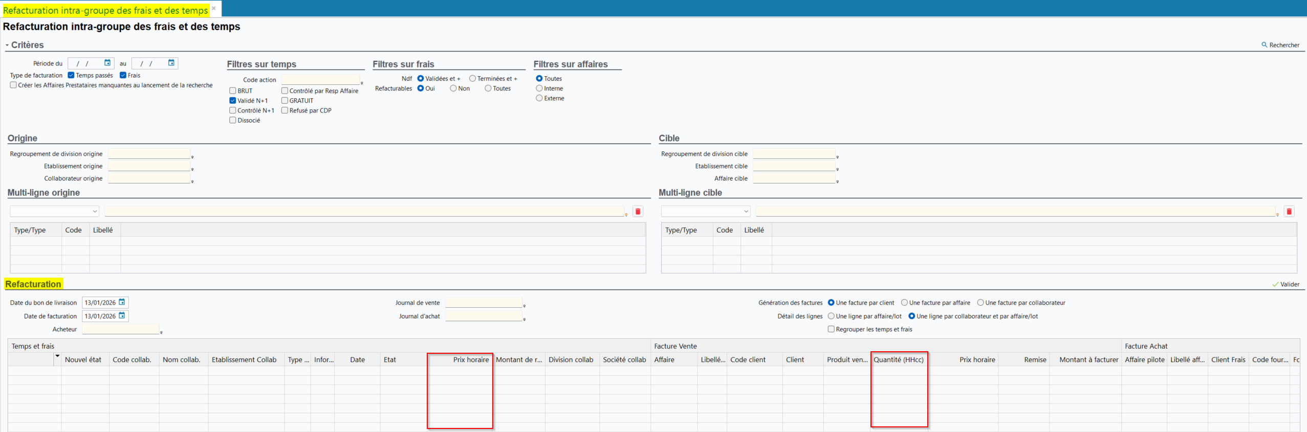Sort grid by Prix horaire column header
The width and height of the screenshot is (1307, 432).
click(470, 360)
